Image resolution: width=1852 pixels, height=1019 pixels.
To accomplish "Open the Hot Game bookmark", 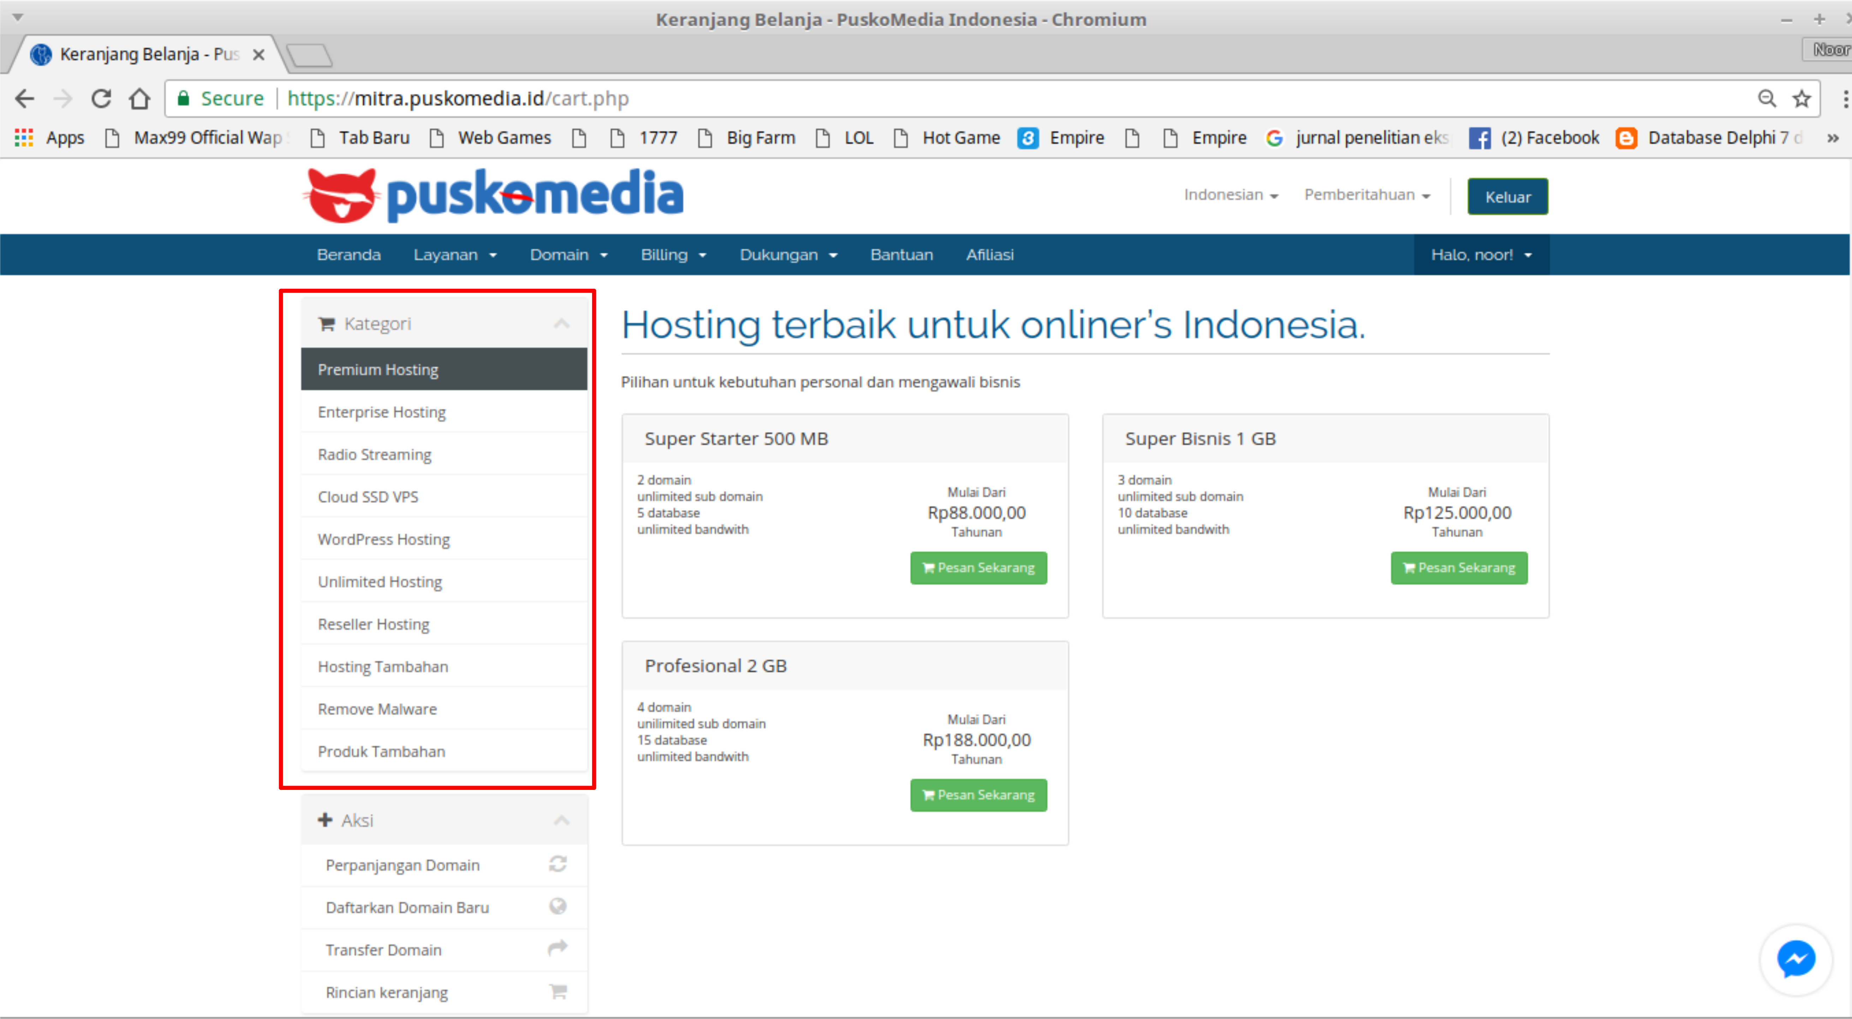I will coord(947,137).
